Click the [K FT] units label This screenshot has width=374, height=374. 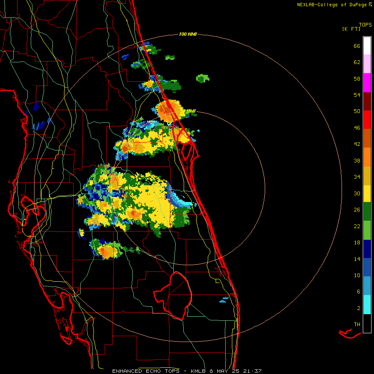pyautogui.click(x=351, y=29)
